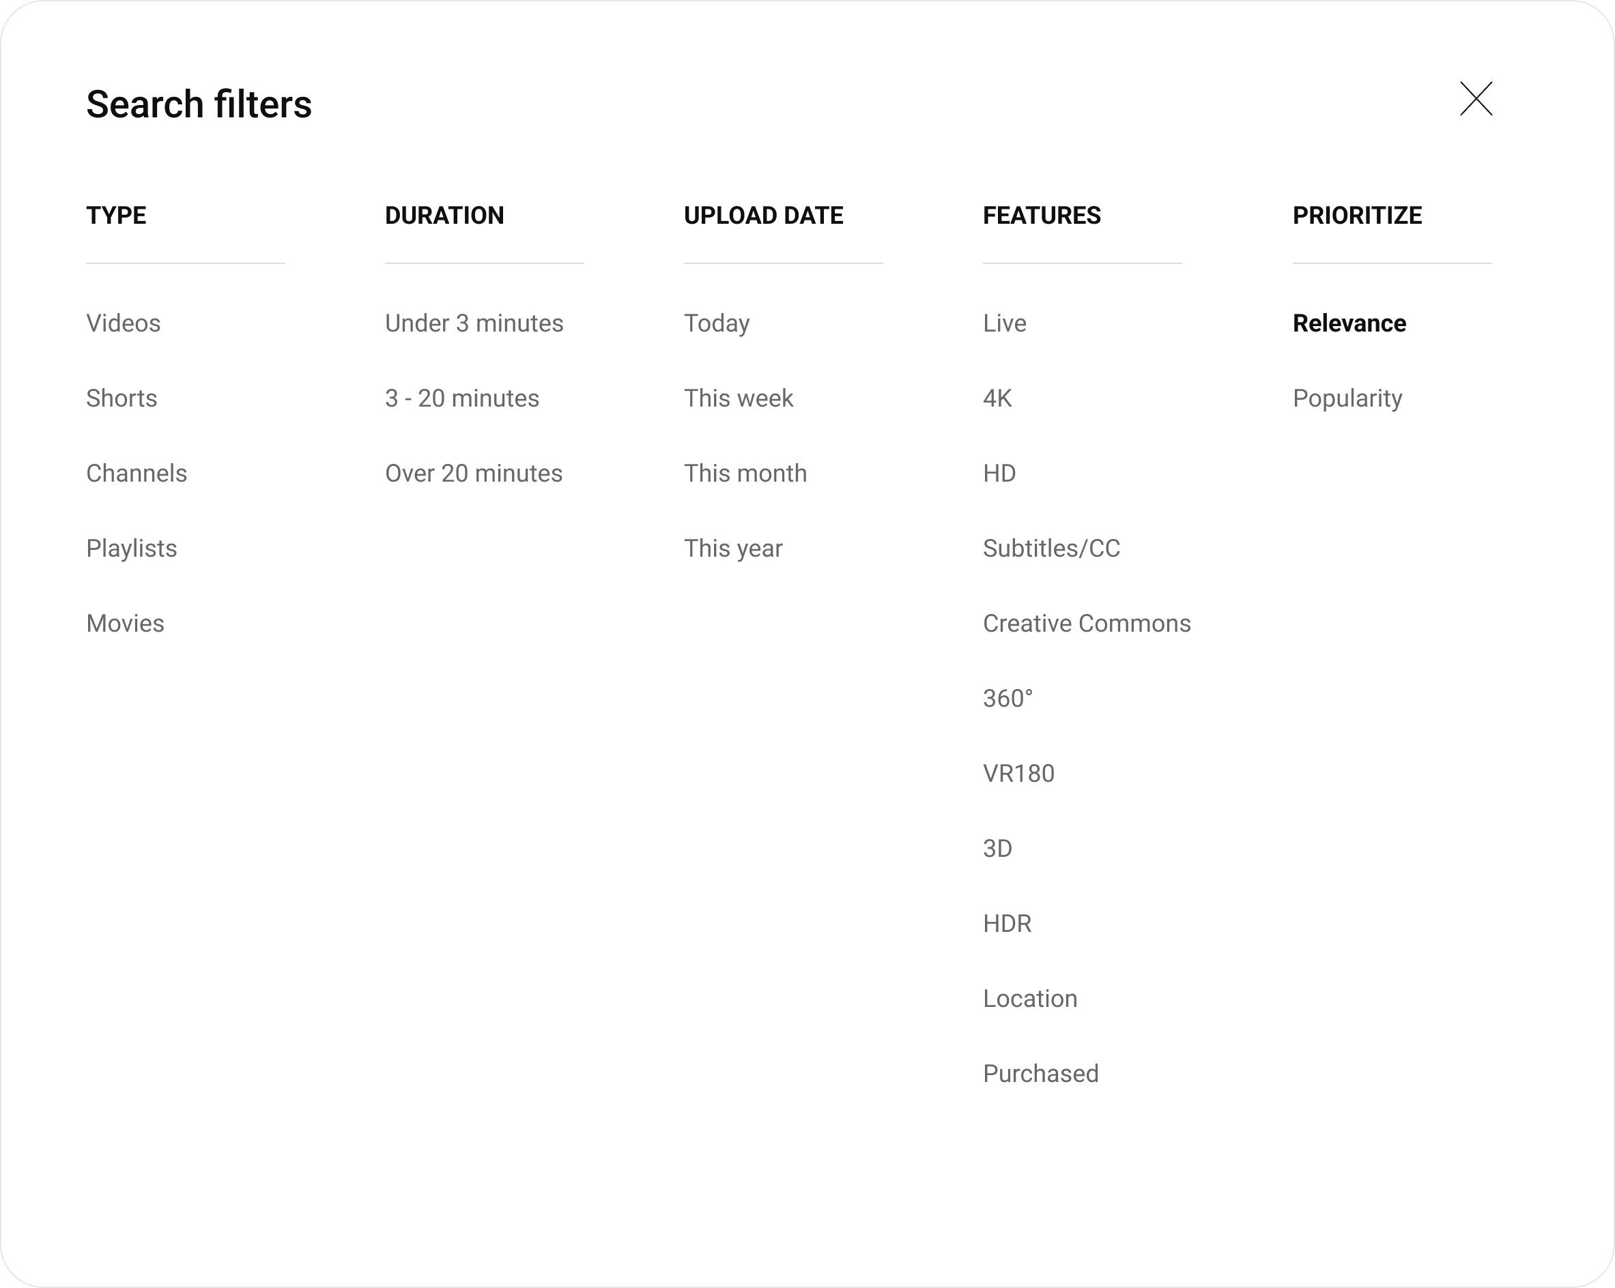Choose This month upload date
Image resolution: width=1615 pixels, height=1288 pixels.
pyautogui.click(x=745, y=473)
